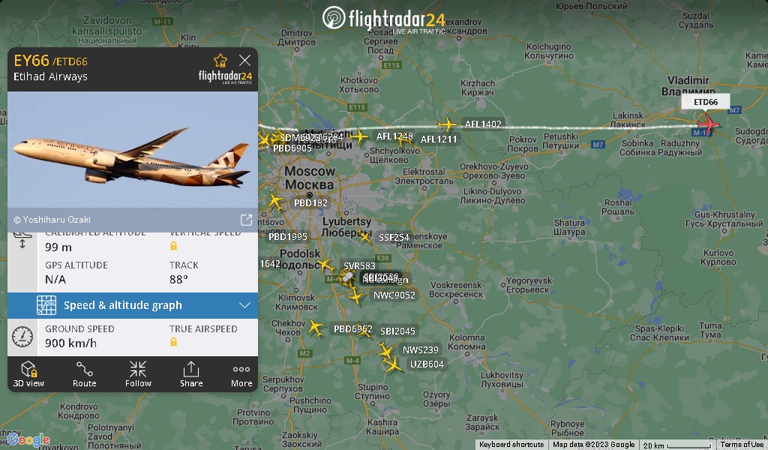Click the Etihad aircraft photo thumbnail
This screenshot has height=450, width=768.
(133, 149)
